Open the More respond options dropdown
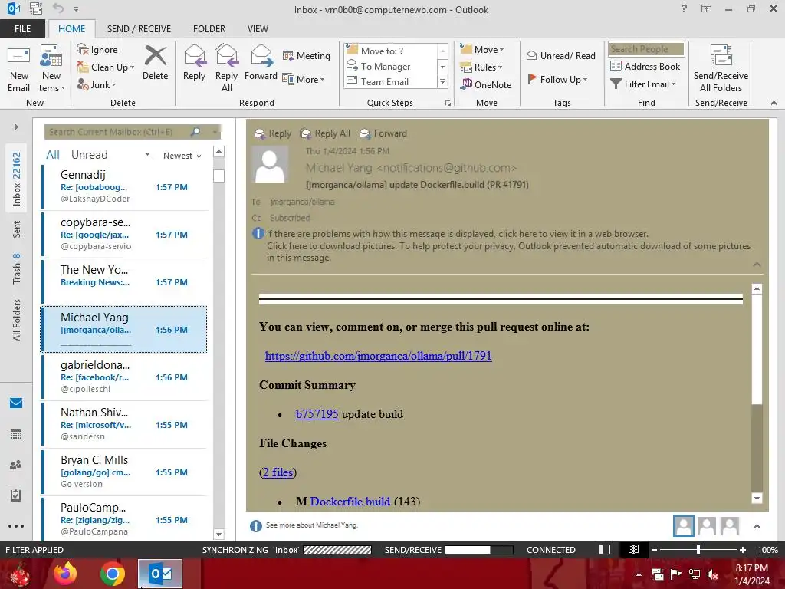The width and height of the screenshot is (785, 589). tap(304, 79)
